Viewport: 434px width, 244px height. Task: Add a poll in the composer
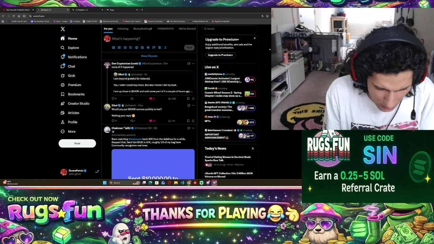pos(131,47)
